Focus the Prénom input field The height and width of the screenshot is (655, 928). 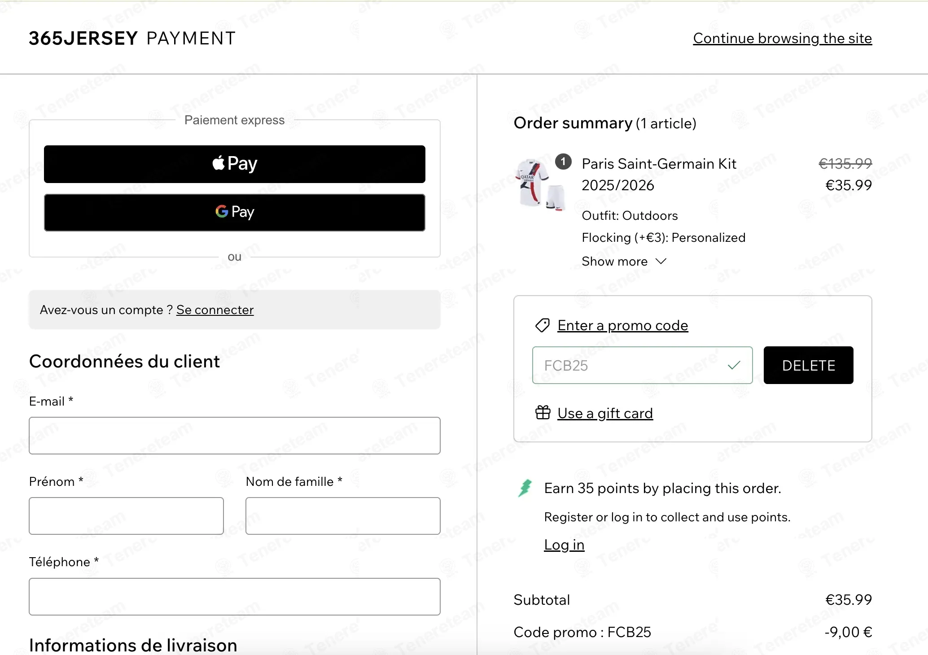coord(126,516)
